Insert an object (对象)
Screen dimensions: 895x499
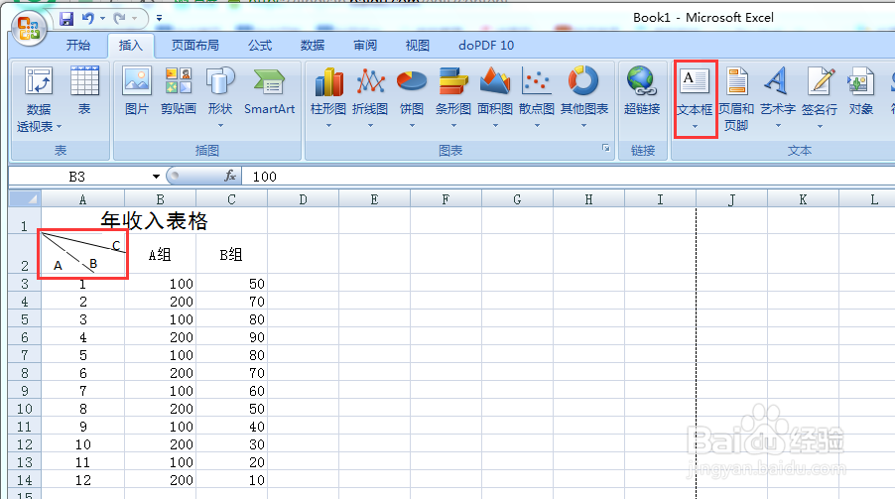[x=860, y=91]
